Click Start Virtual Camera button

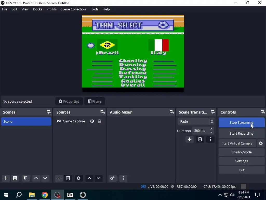pos(237,143)
